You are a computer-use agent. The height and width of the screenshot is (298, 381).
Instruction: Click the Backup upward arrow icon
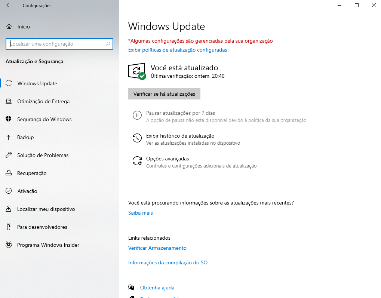pyautogui.click(x=9, y=137)
